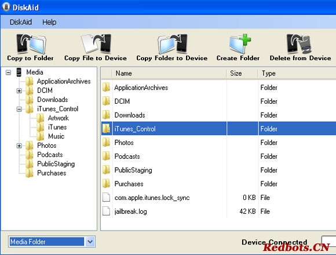Click the Create Folder icon with green plus

pos(240,43)
